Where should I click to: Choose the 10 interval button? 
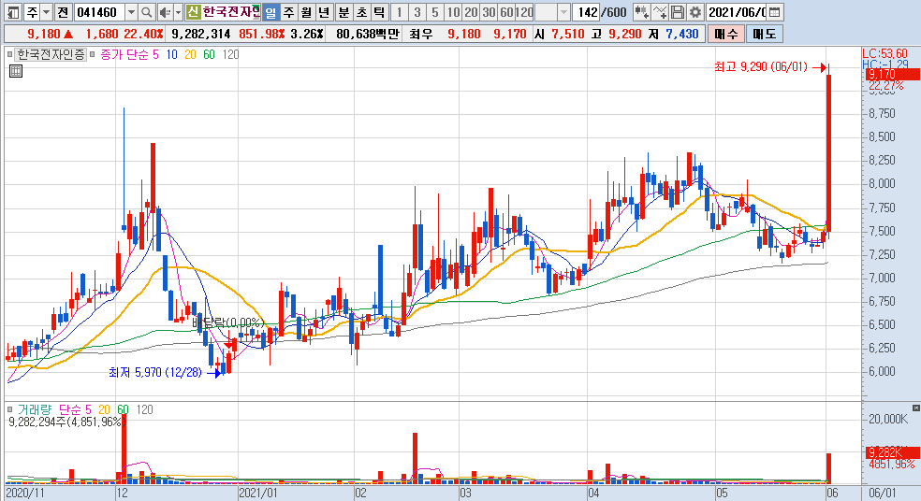coord(453,12)
